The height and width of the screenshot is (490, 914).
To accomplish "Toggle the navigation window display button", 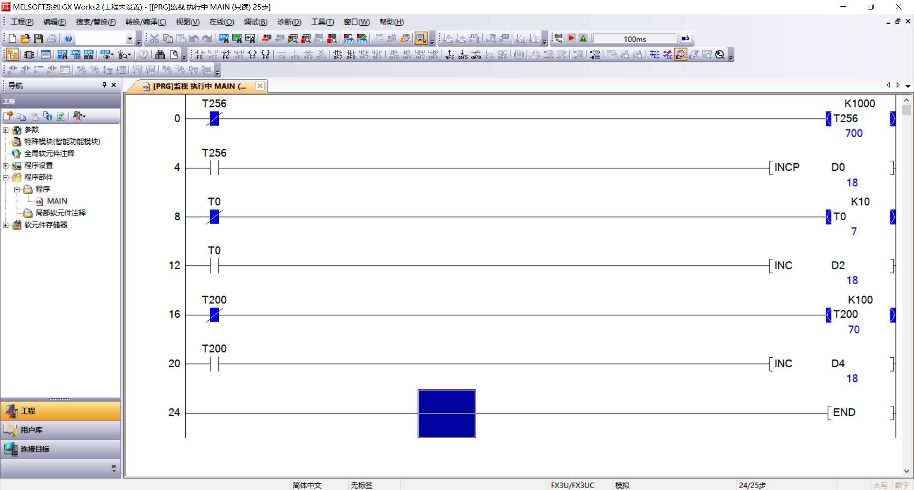I will tap(13, 55).
